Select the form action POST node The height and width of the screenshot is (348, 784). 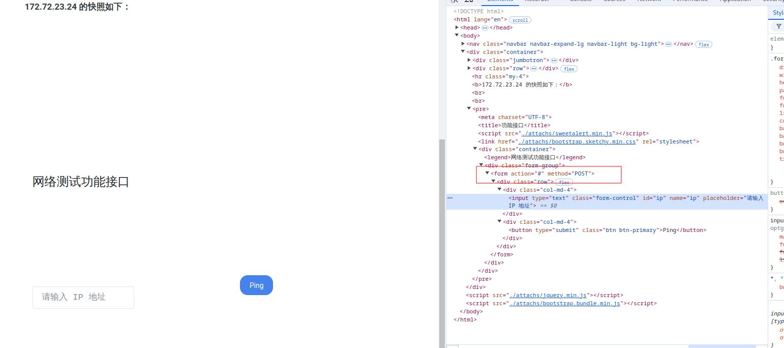[542, 173]
